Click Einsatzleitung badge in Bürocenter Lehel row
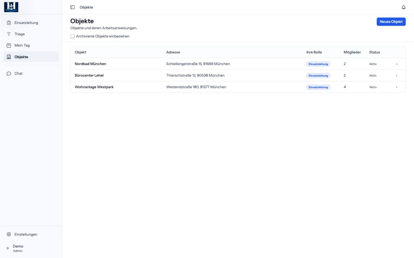Image resolution: width=414 pixels, height=258 pixels. (318, 76)
